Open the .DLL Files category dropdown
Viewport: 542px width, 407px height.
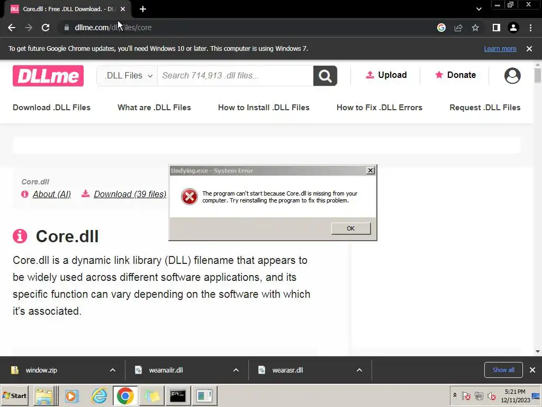[x=128, y=75]
